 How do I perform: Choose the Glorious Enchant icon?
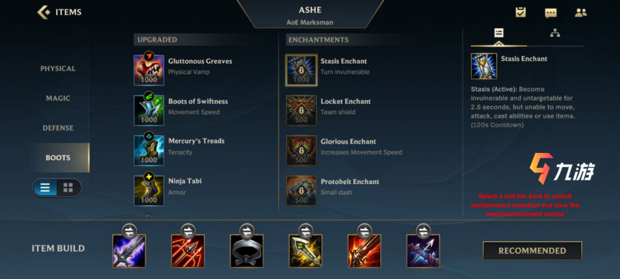[x=302, y=150]
